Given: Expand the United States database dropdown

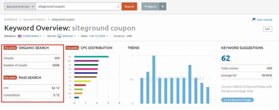Looking at the screenshot, I should 32,36.
